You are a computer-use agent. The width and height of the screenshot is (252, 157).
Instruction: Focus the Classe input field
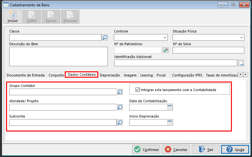(x=55, y=38)
